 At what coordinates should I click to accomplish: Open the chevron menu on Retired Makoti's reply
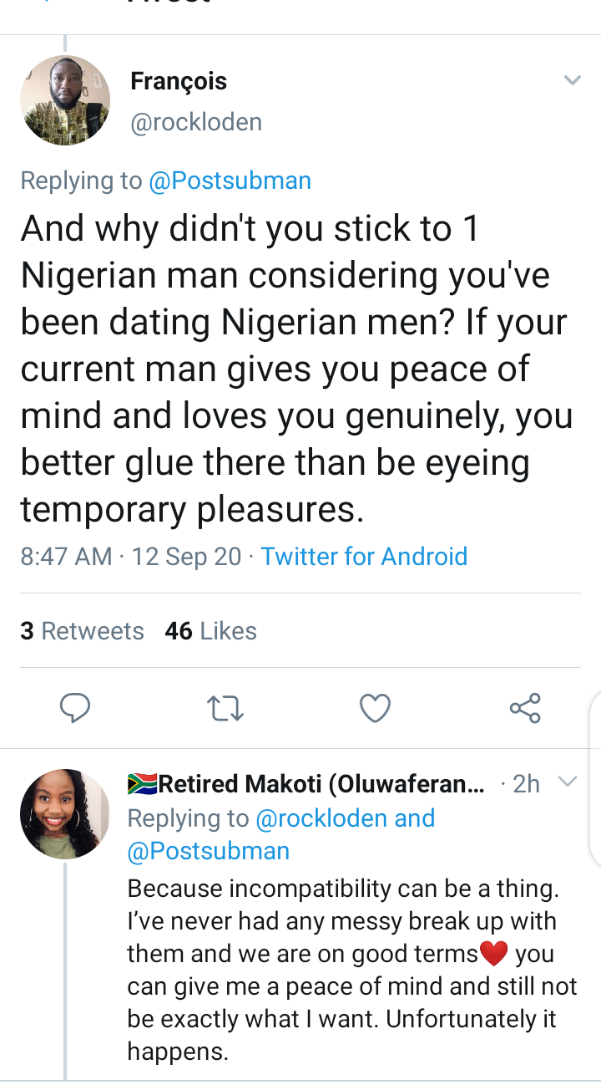click(568, 782)
